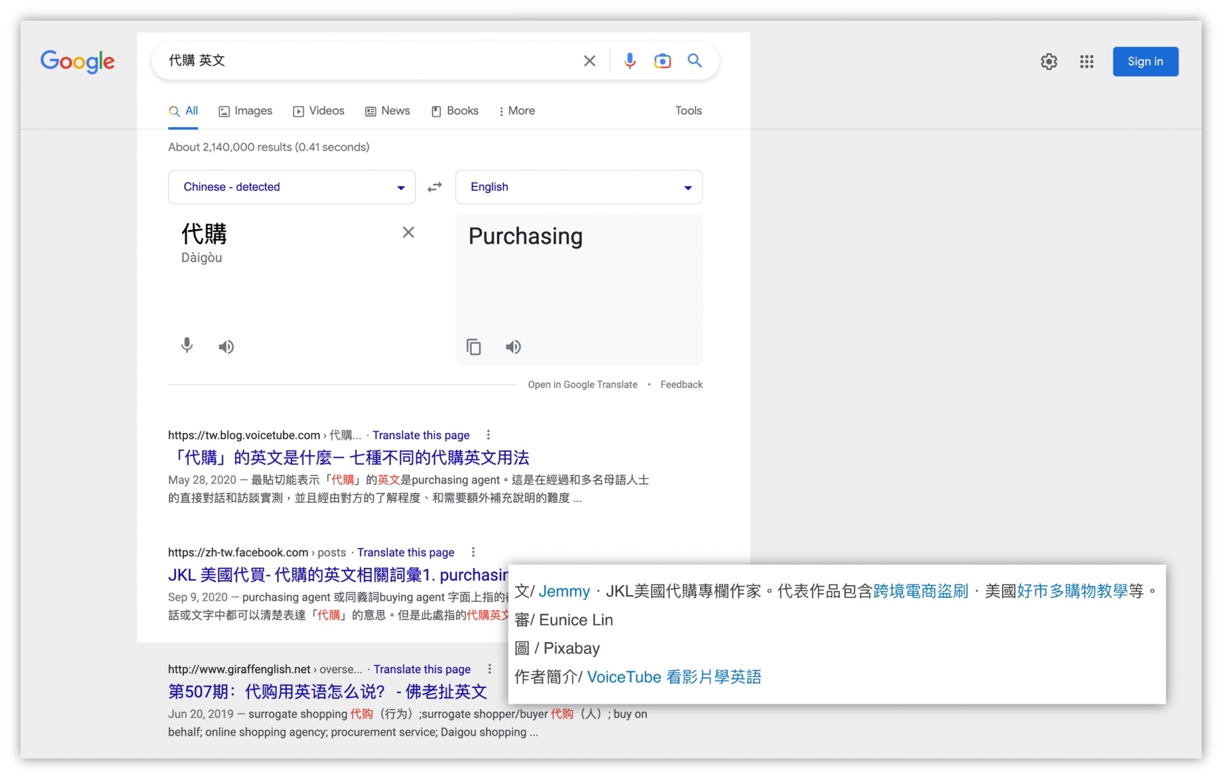
Task: Listen to the English translation audio
Action: coord(513,347)
